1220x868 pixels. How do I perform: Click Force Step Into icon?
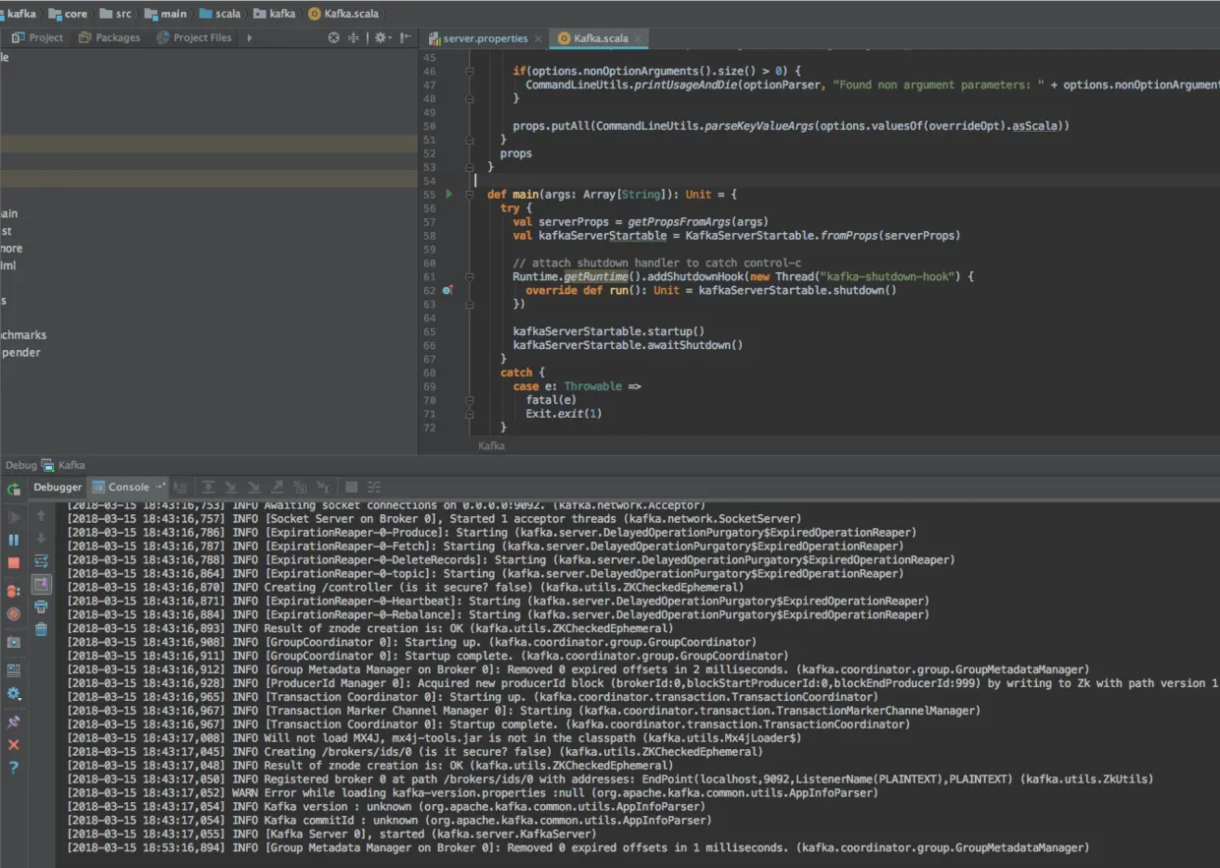tap(254, 487)
